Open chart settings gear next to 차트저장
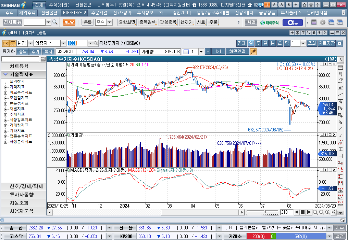Image resolution: width=348 pixels, height=240 pixels. click(339, 43)
